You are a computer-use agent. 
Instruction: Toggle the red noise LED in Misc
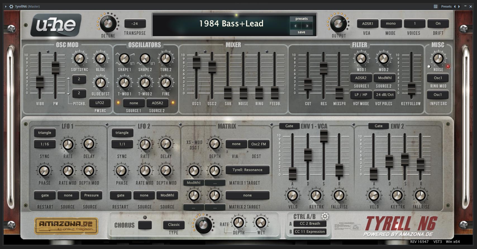click(x=448, y=67)
